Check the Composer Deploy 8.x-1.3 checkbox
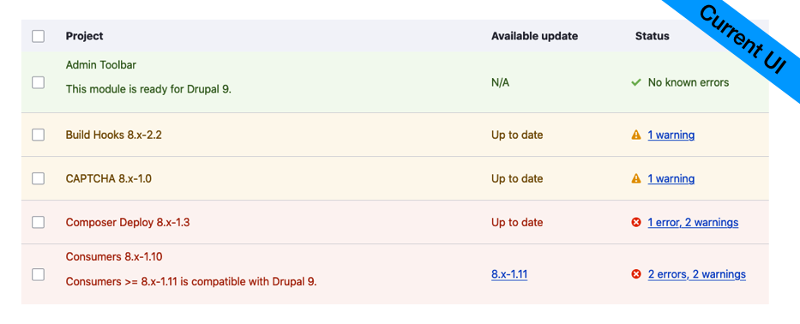Screen dimensions: 800x324 [39, 223]
